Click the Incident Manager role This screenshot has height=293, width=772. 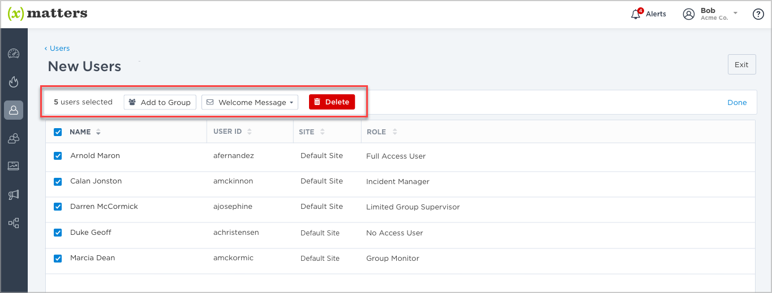tap(398, 181)
